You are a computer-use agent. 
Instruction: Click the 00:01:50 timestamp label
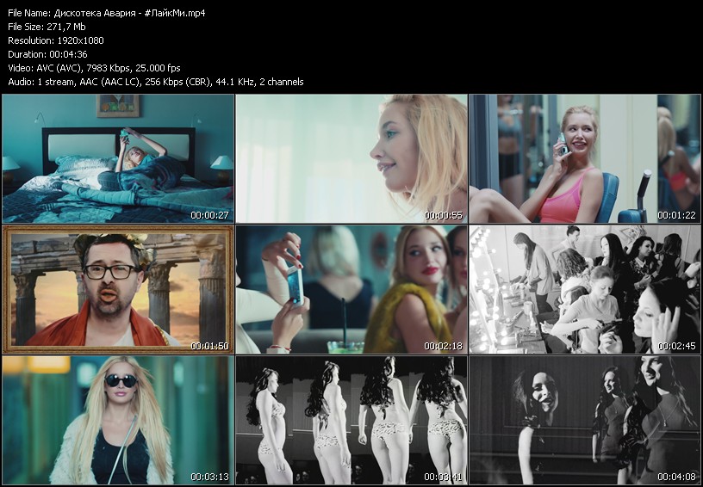pyautogui.click(x=208, y=346)
